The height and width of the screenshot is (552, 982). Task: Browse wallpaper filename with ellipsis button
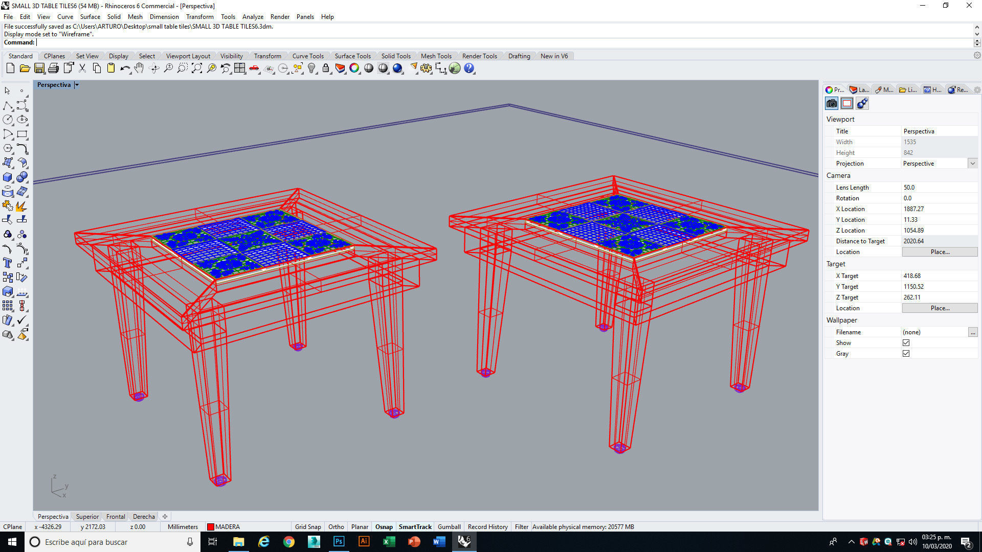(972, 332)
